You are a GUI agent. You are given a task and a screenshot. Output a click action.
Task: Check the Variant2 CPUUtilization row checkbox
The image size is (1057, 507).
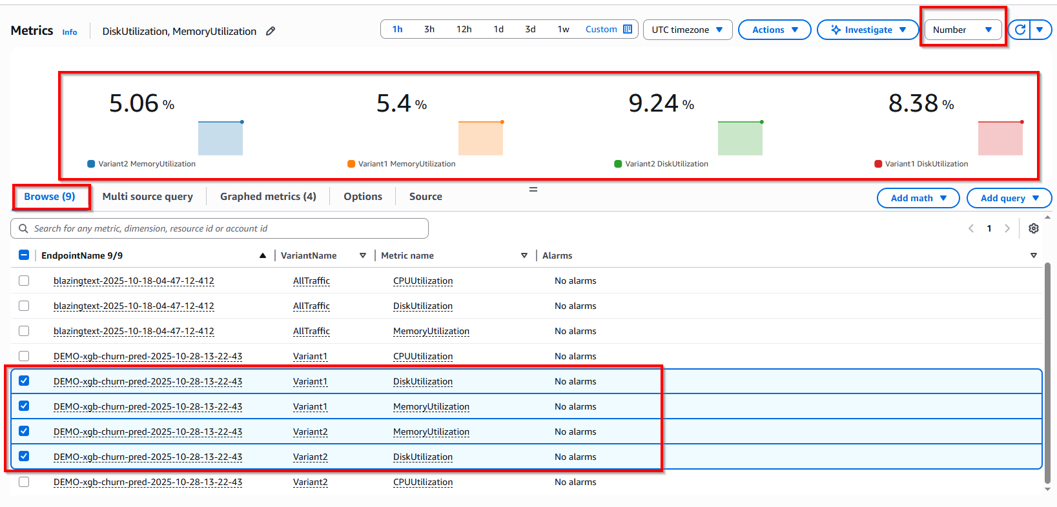coord(24,482)
